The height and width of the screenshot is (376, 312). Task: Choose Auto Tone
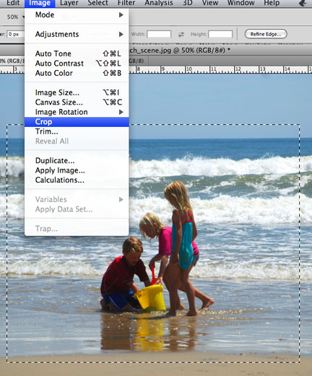(x=77, y=53)
